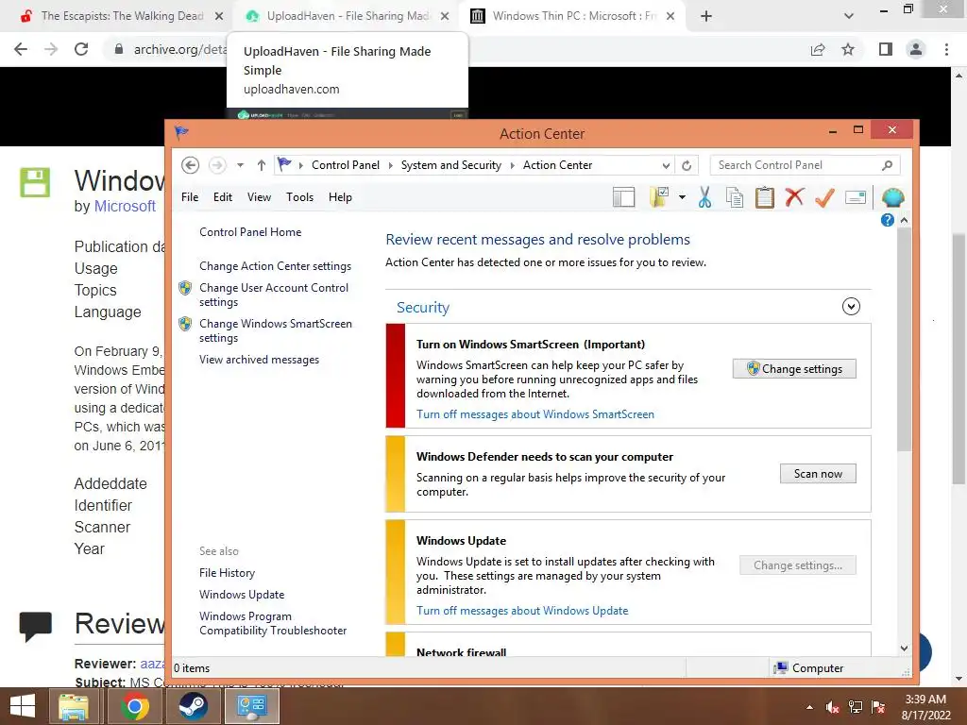Click the search magnifier icon
The width and height of the screenshot is (967, 725).
(887, 165)
